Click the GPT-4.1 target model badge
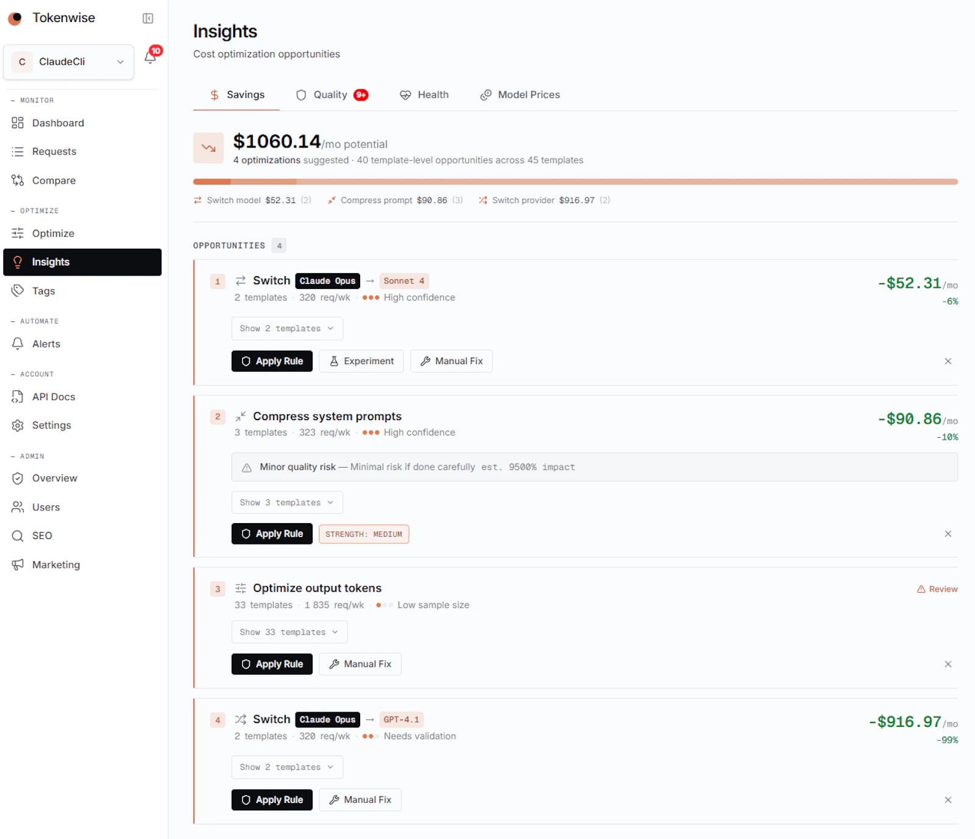The width and height of the screenshot is (975, 839). tap(402, 720)
